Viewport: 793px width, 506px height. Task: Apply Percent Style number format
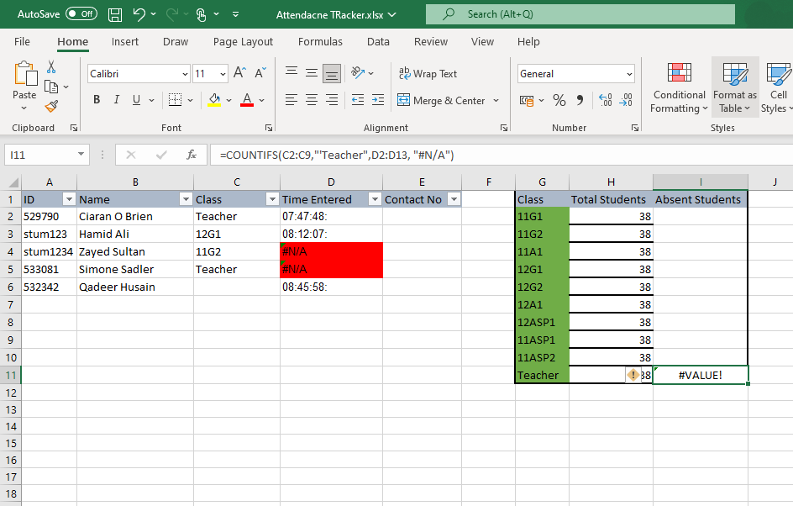[559, 101]
